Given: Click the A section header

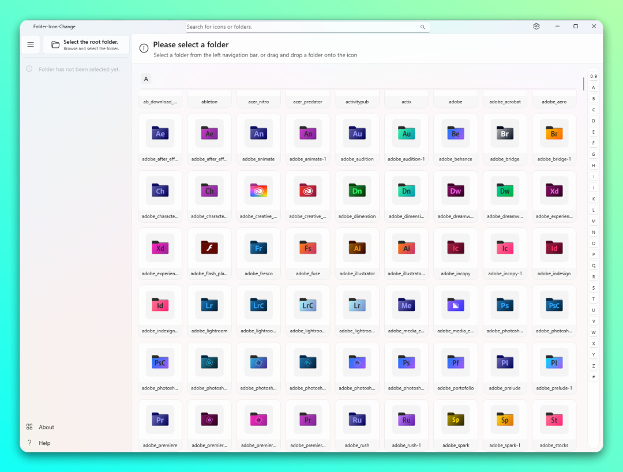Looking at the screenshot, I should (x=146, y=78).
